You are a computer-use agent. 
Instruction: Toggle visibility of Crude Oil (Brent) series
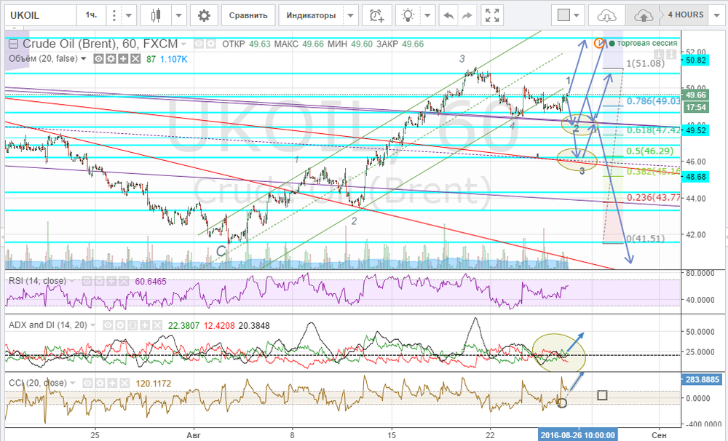199,44
